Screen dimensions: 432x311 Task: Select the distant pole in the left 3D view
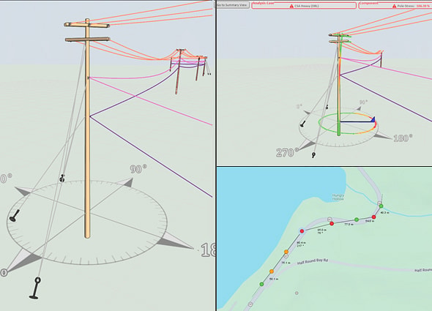click(x=179, y=72)
